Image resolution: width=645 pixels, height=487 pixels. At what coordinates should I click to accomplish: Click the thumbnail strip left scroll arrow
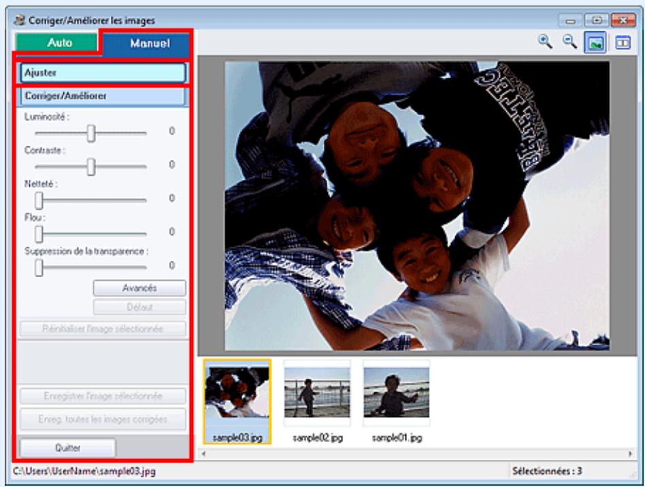203,454
